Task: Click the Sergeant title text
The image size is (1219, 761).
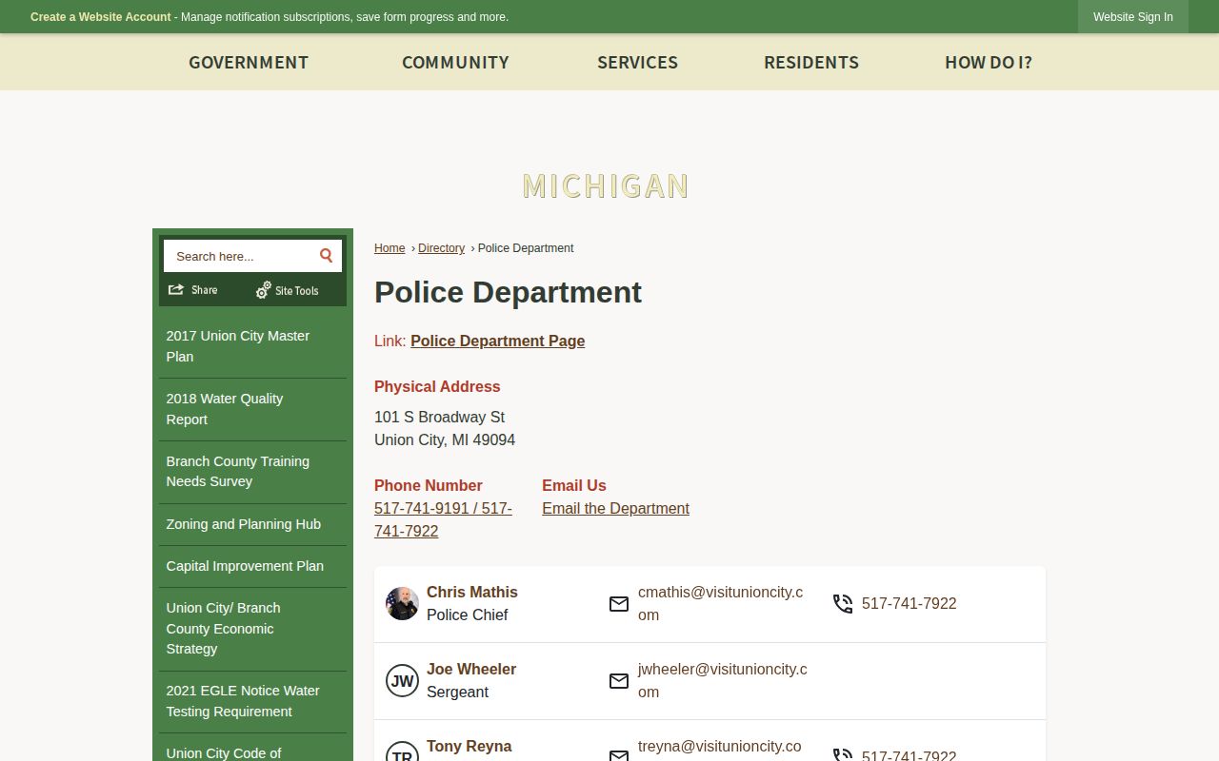Action: [457, 692]
